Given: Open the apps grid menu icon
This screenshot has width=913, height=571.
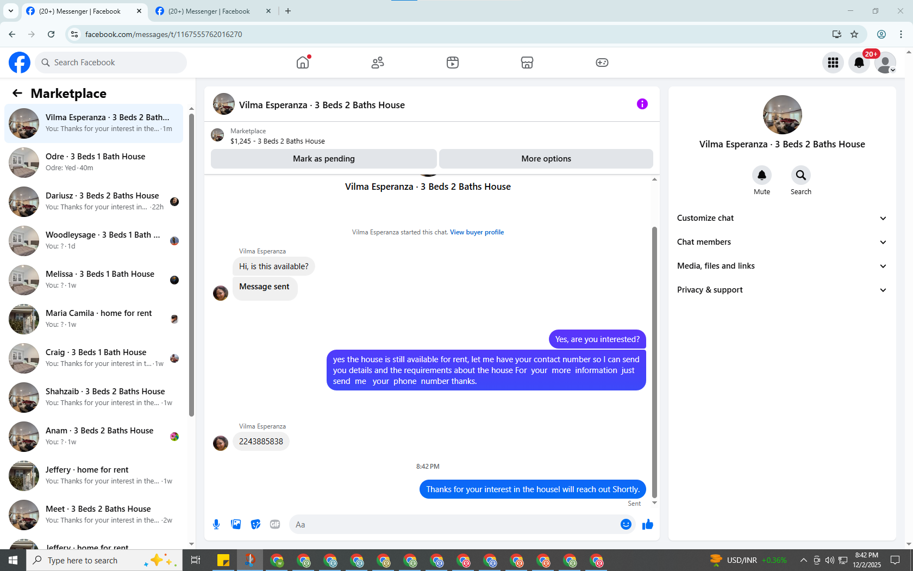Looking at the screenshot, I should (833, 63).
